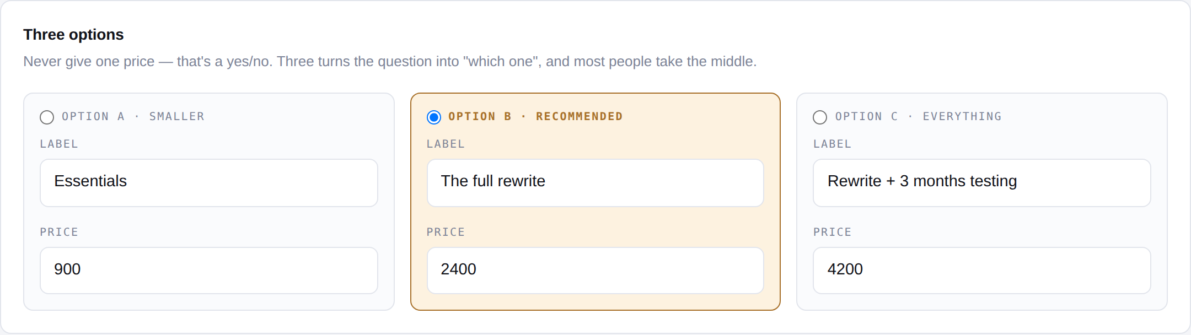This screenshot has width=1191, height=335.
Task: Select the Option C Everything radio button
Action: [820, 117]
